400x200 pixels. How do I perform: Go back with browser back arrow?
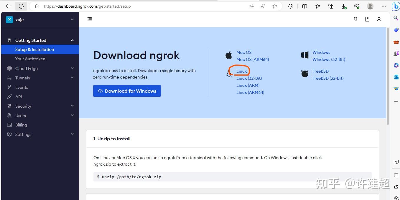point(8,6)
